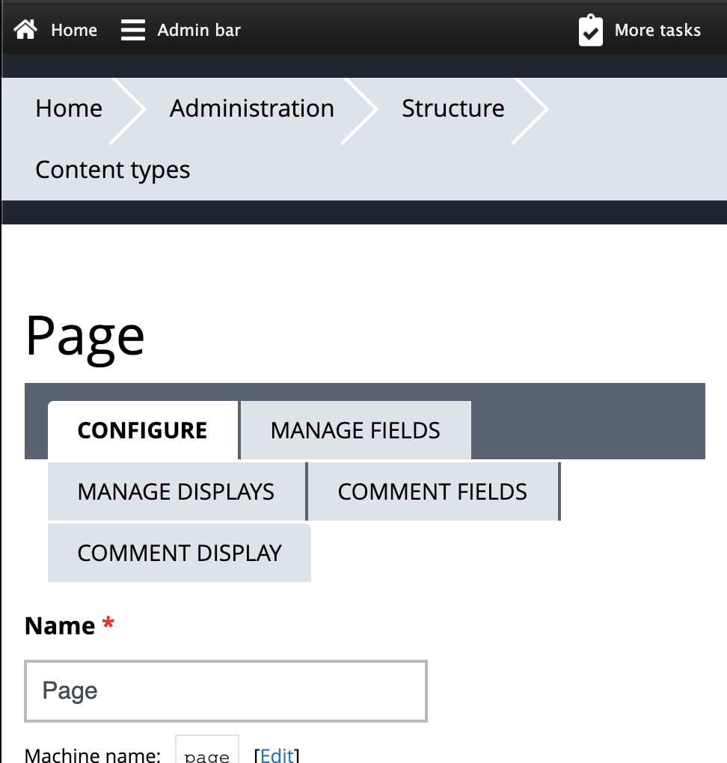This screenshot has width=727, height=763.
Task: Open the Comment Display tab
Action: [x=179, y=553]
